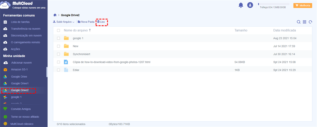Select Google Drive1 in sidebar
The height and width of the screenshot is (127, 317).
19,83
